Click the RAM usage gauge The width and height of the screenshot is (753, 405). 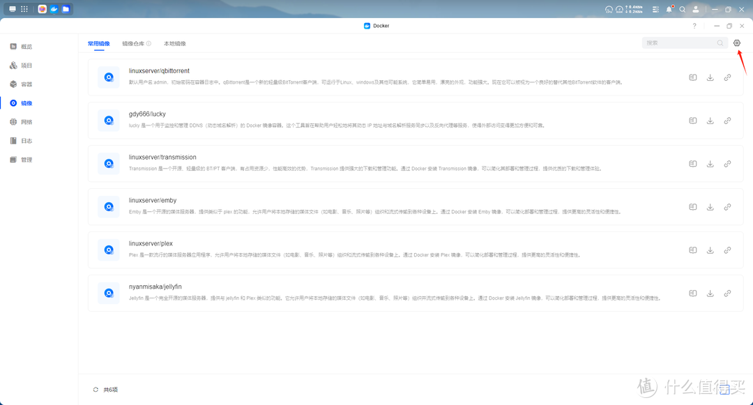click(x=620, y=9)
